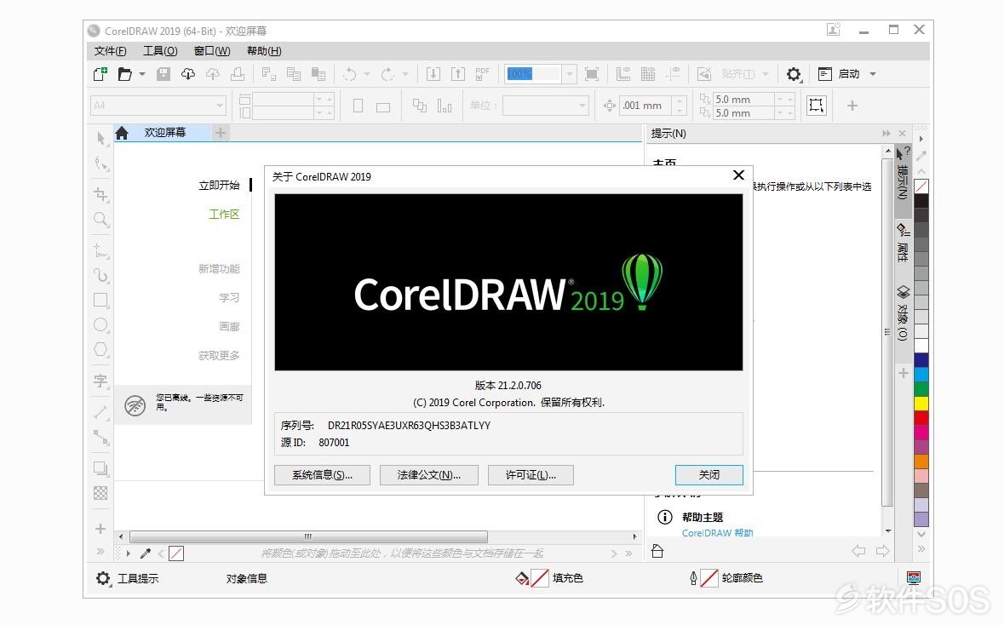Expand toolbox overflow chevrons at bottom

[x=100, y=552]
